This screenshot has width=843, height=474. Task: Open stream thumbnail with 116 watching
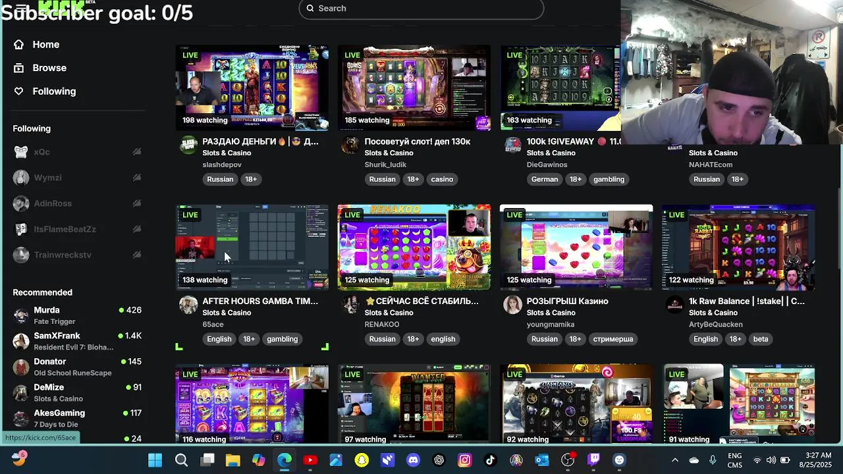[x=252, y=404]
